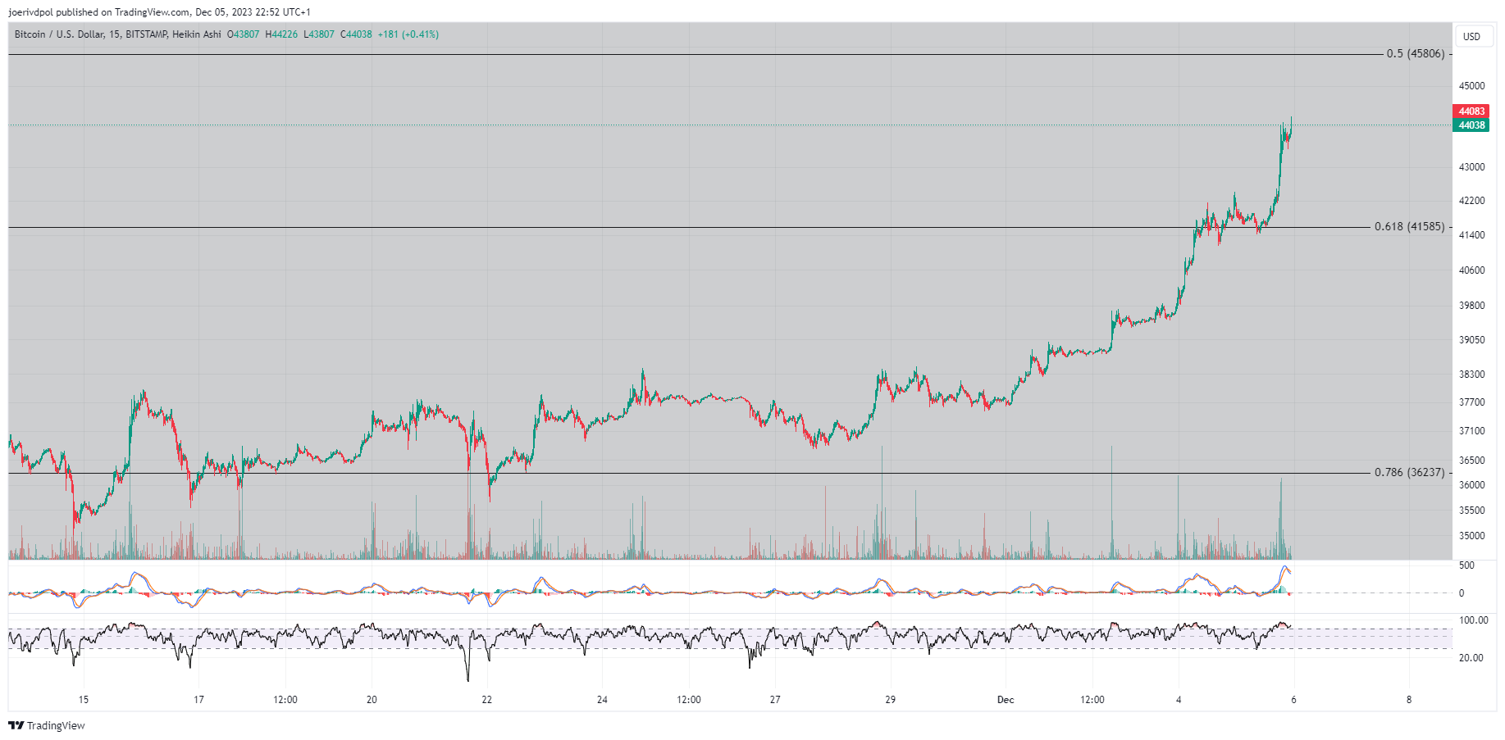Click the 500 MACD scale label
1505x740 pixels.
tap(1466, 565)
